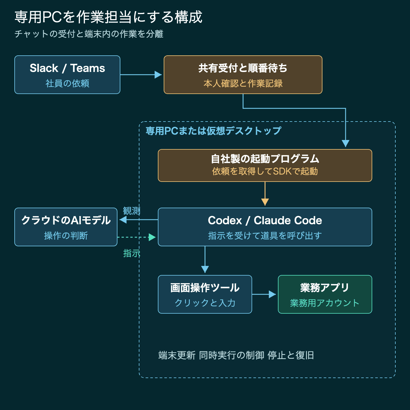Viewport: 410px width, 410px height.
Task: Select the text 指示を受けて道具を呼び出す
Action: [x=265, y=235]
